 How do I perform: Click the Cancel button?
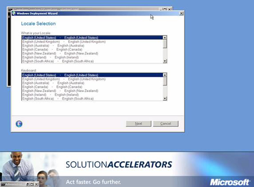(x=166, y=124)
